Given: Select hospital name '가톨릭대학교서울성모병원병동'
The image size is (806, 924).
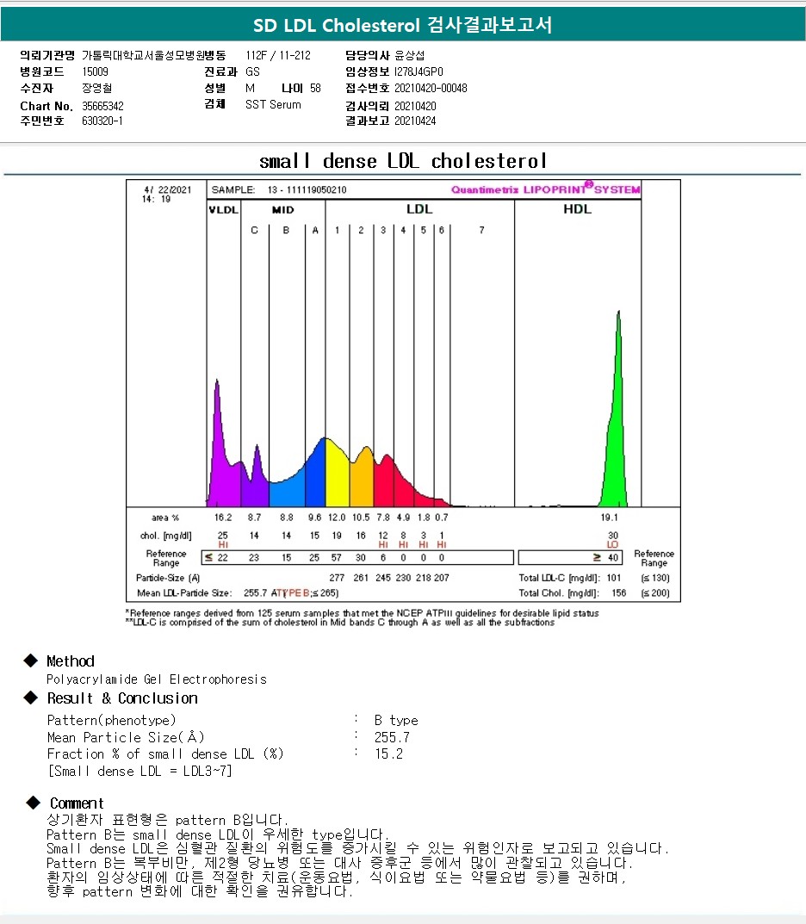Looking at the screenshot, I should coord(154,55).
